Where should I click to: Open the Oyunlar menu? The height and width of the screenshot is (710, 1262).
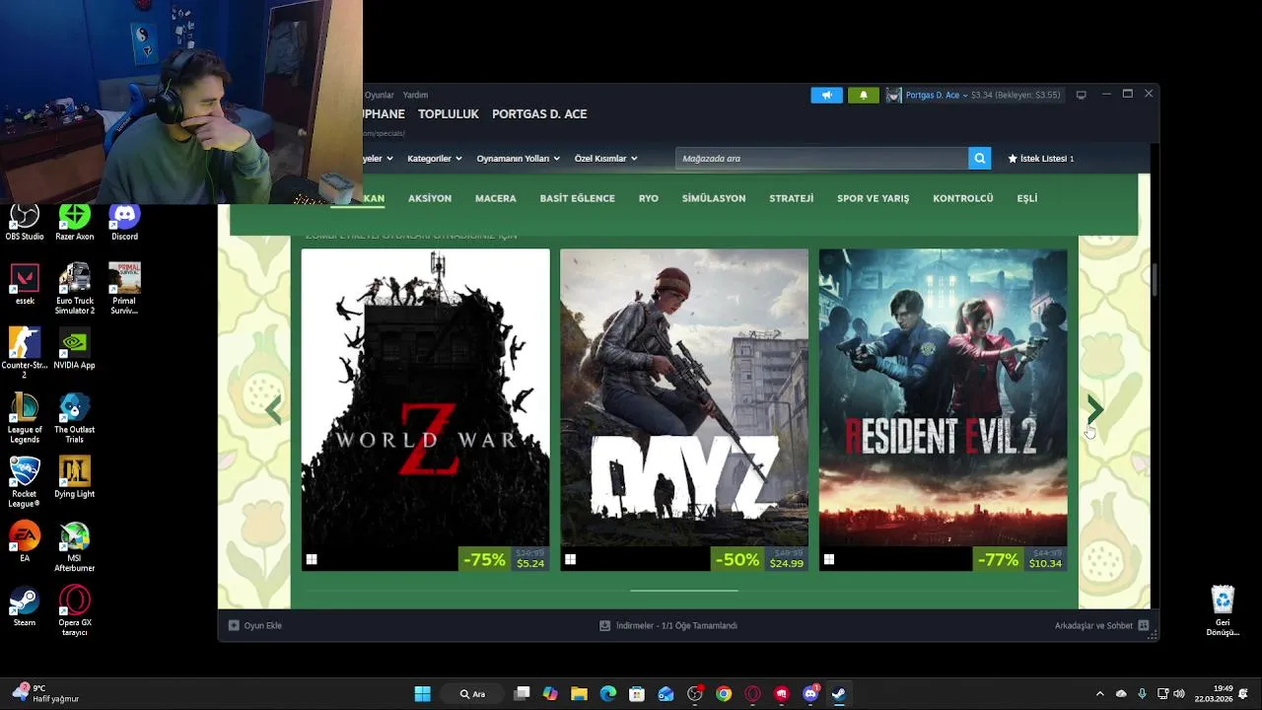379,95
